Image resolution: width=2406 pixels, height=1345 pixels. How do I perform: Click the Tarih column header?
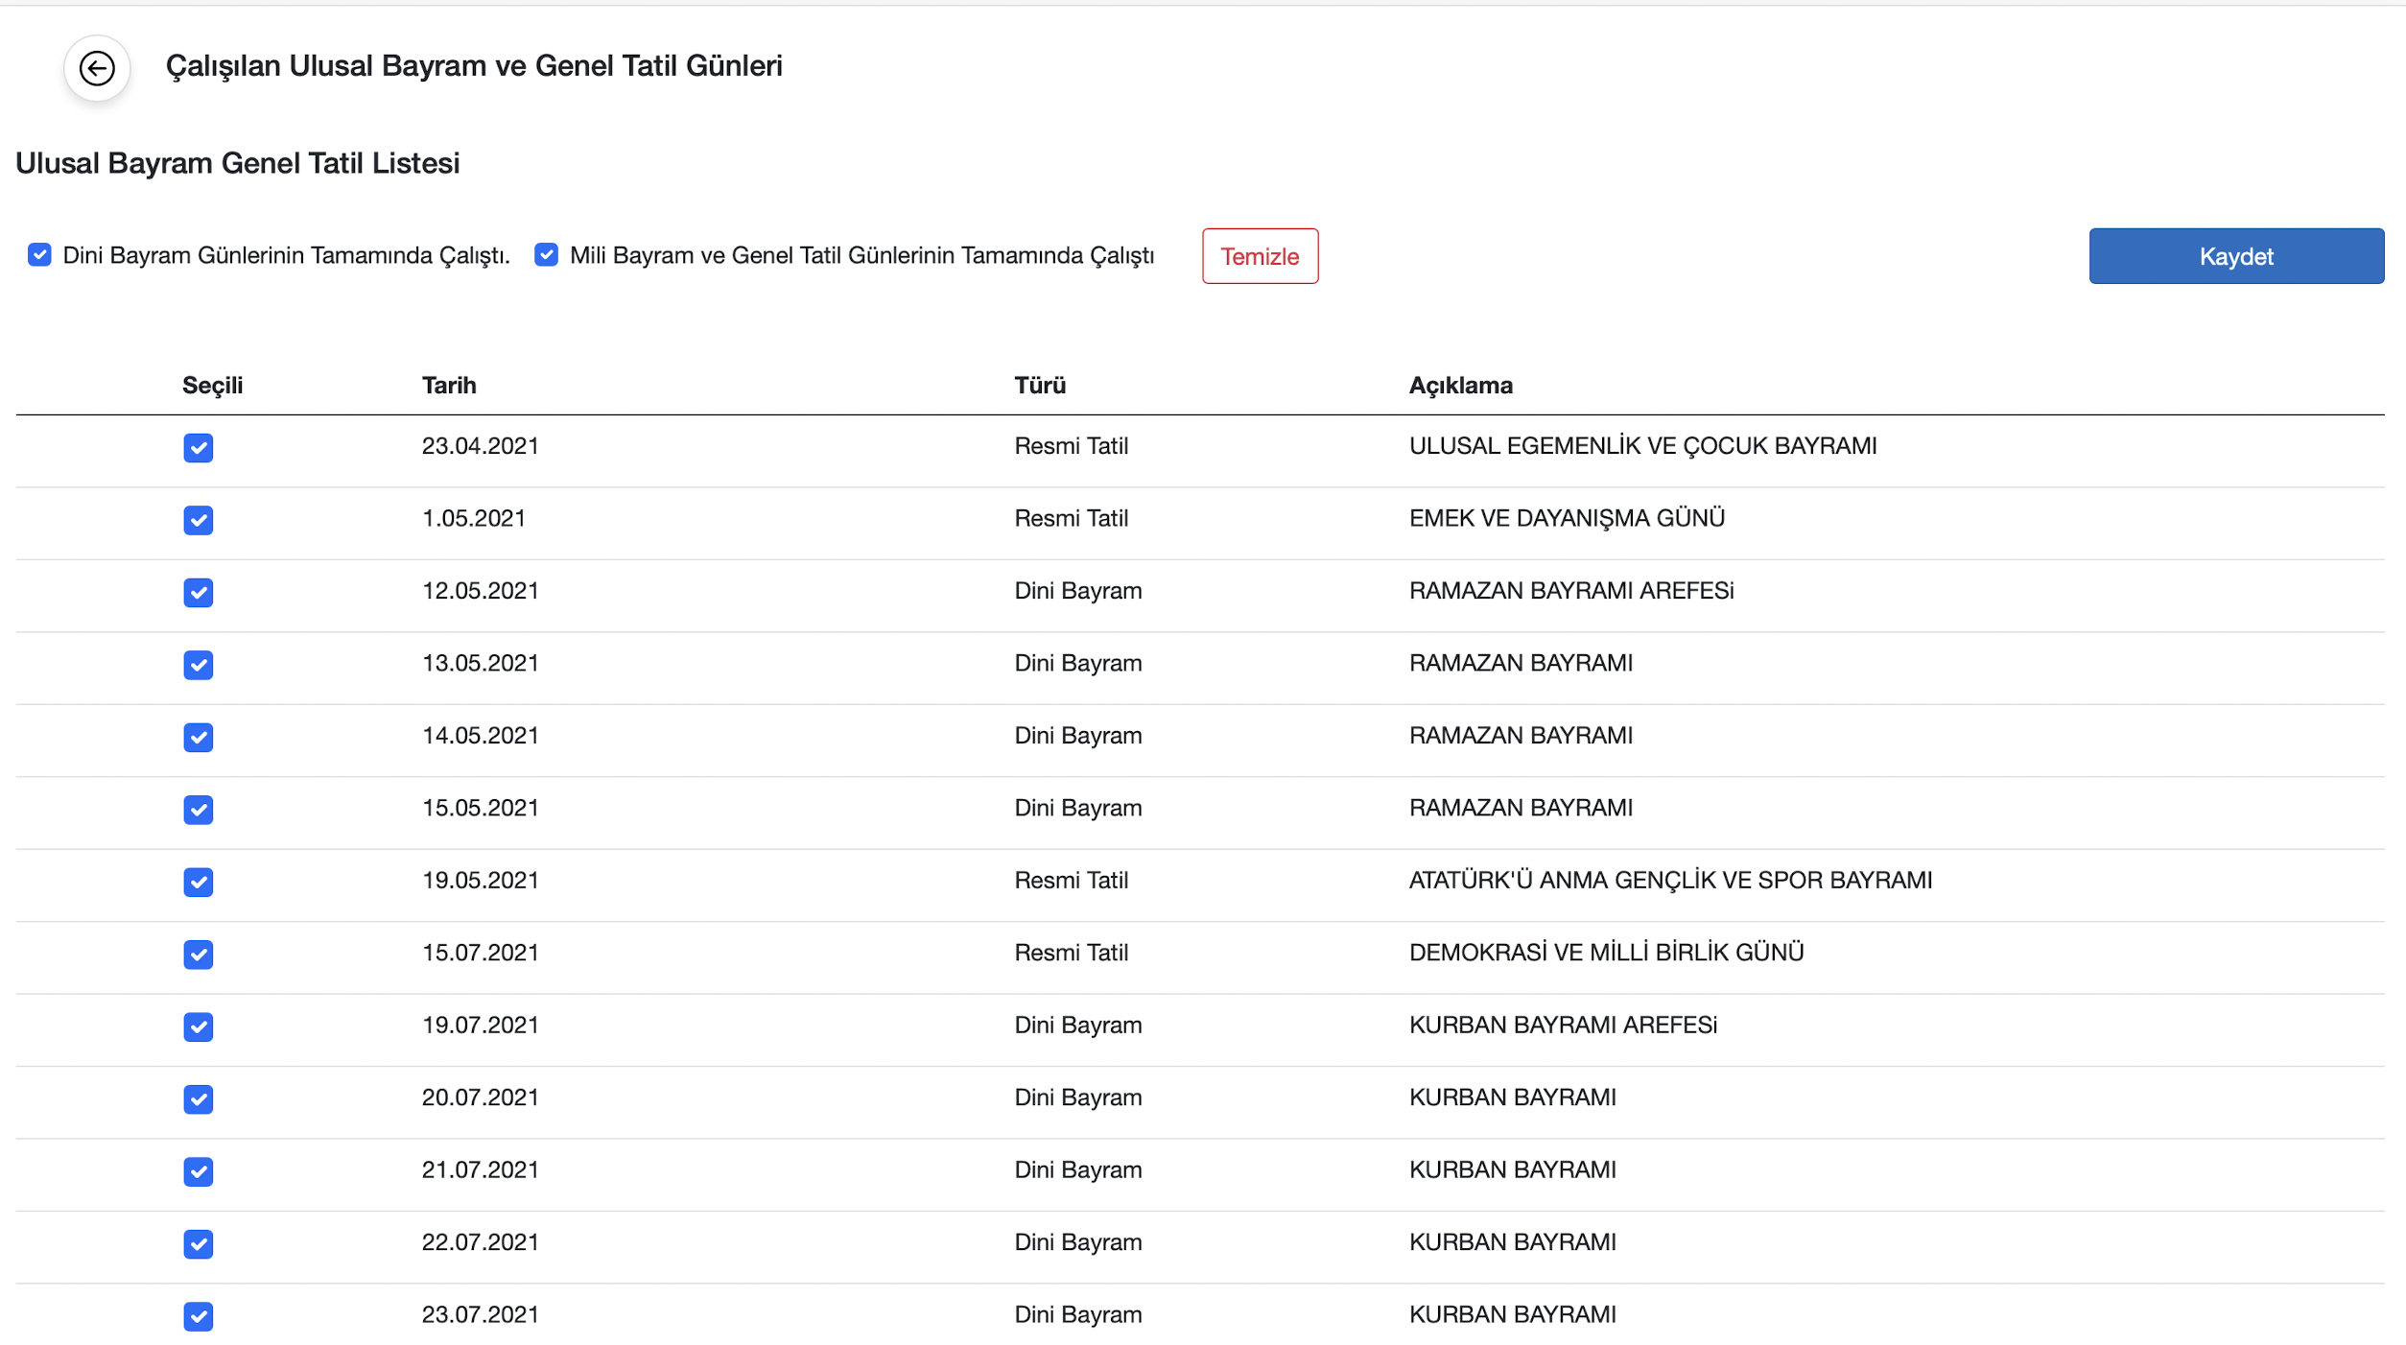click(449, 386)
